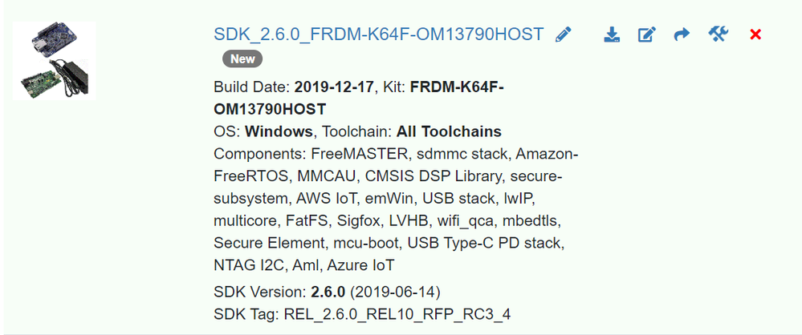802x335 pixels.
Task: Click the pencil rename icon beside the title
Action: 564,34
